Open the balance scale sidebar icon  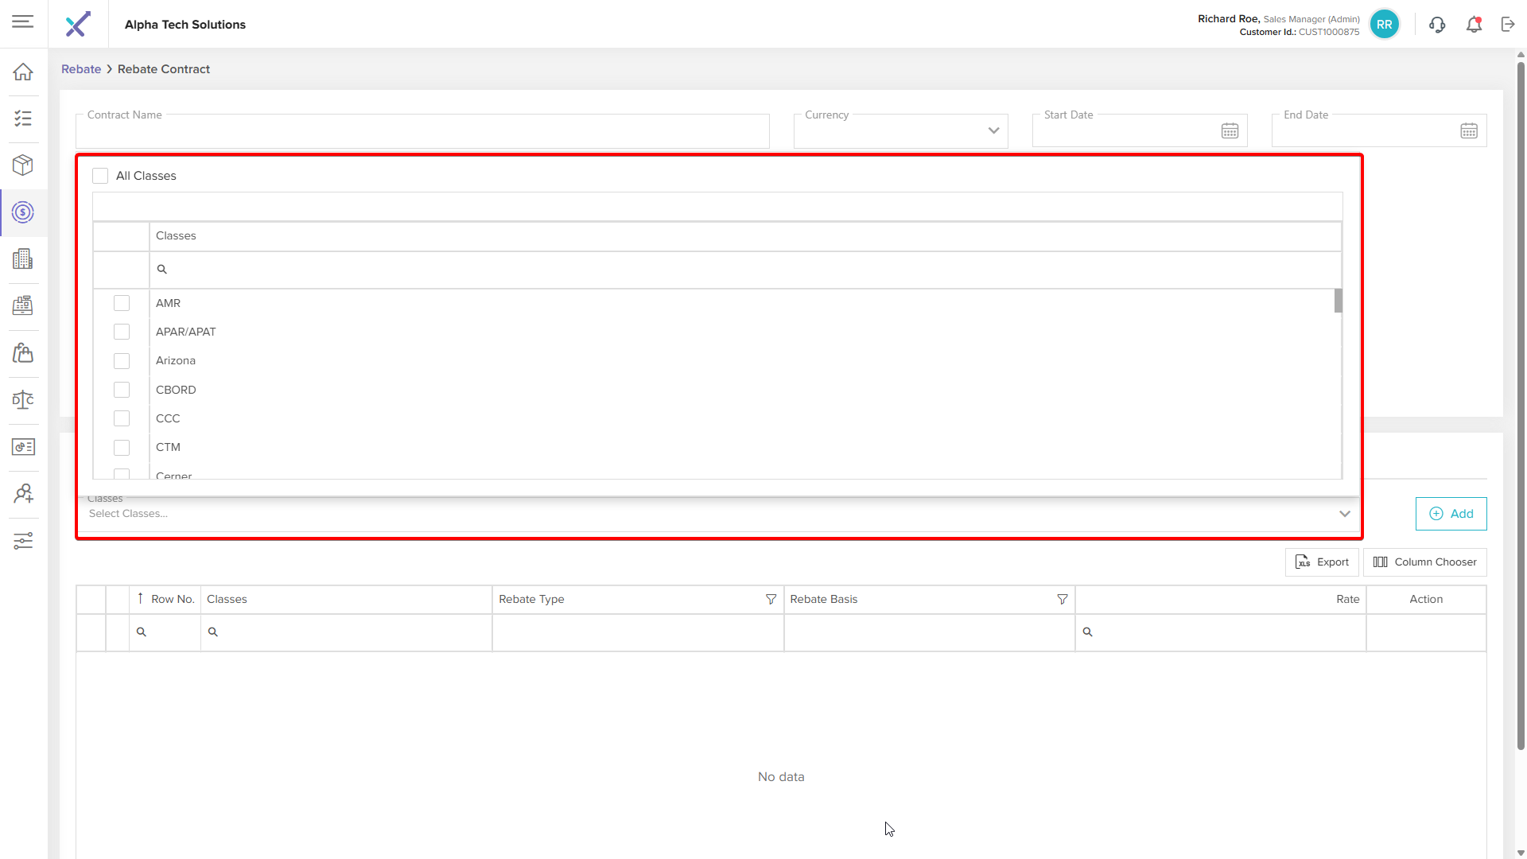(x=23, y=400)
